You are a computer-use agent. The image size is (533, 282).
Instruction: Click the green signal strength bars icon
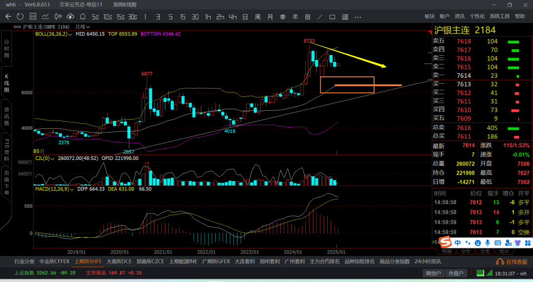489,273
